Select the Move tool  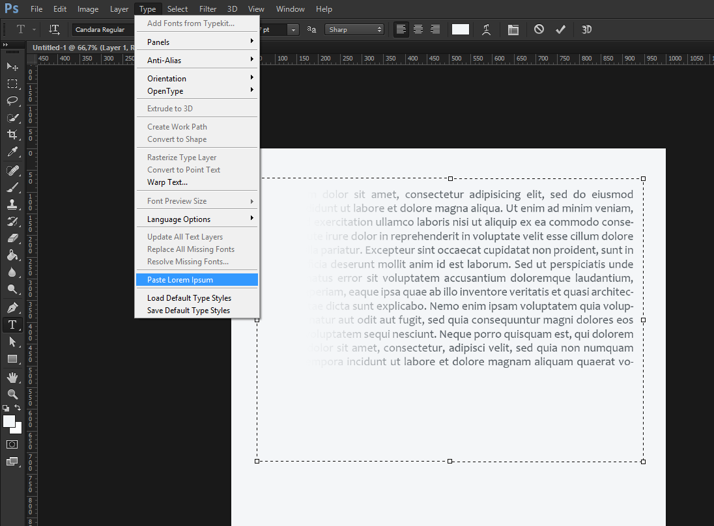point(12,66)
